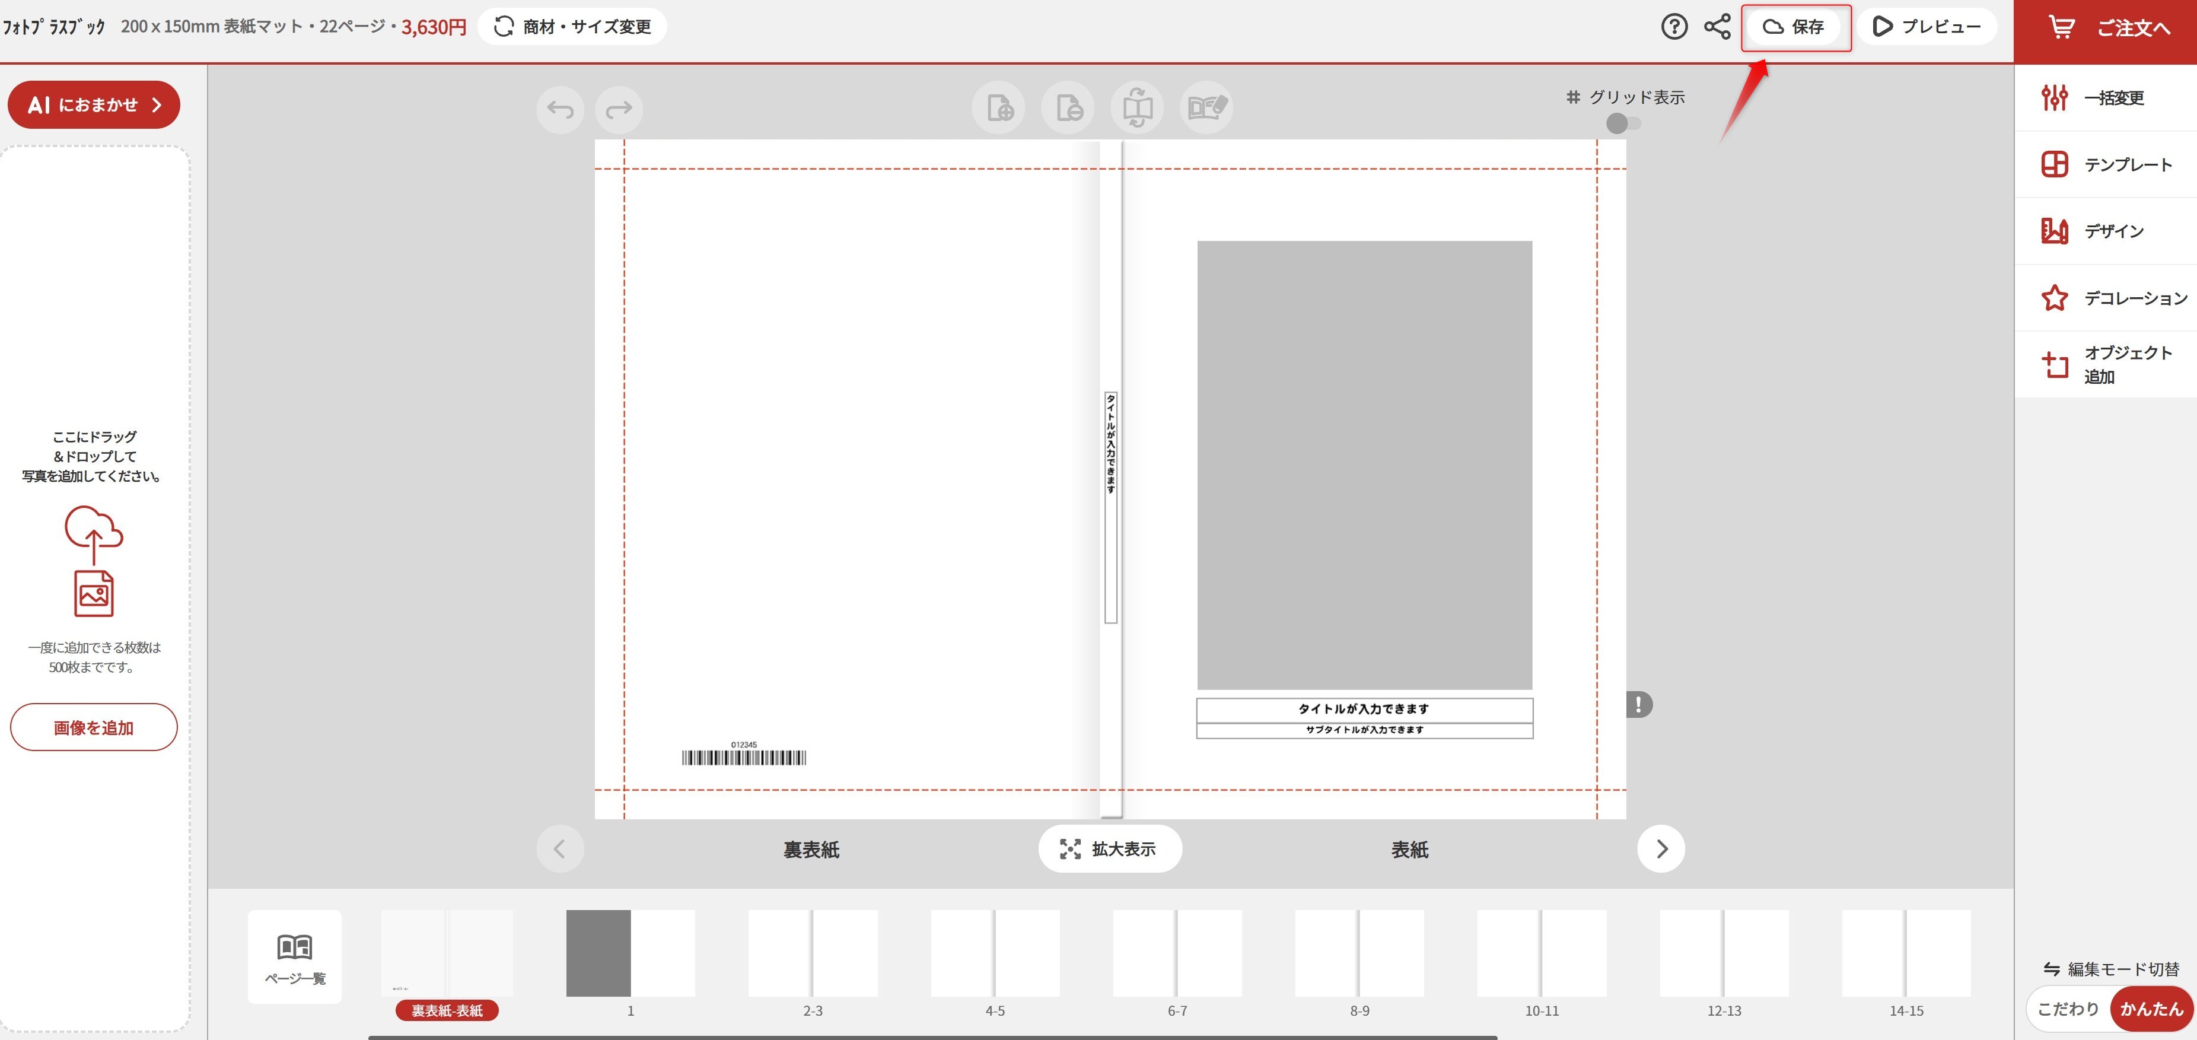Go to next spread arrow
The image size is (2197, 1040).
1661,849
